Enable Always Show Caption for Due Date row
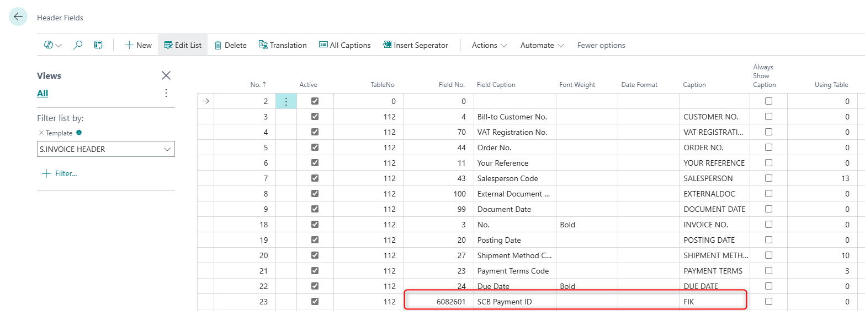 (x=768, y=286)
